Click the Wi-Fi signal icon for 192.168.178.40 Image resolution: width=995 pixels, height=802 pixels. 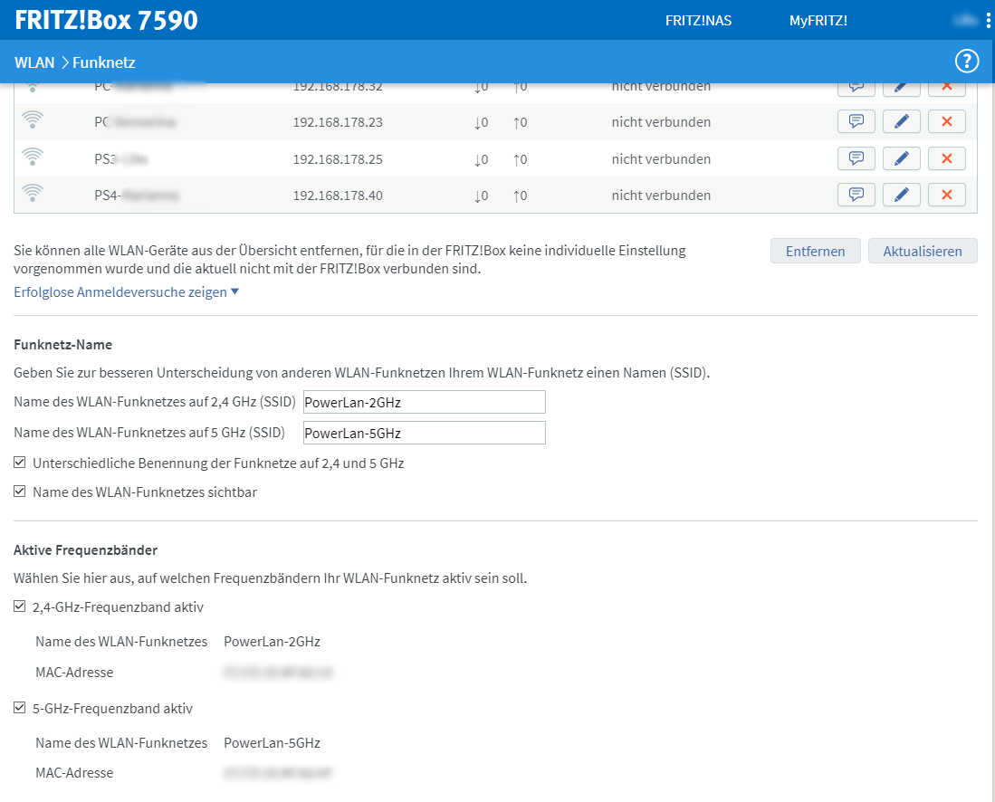[33, 193]
